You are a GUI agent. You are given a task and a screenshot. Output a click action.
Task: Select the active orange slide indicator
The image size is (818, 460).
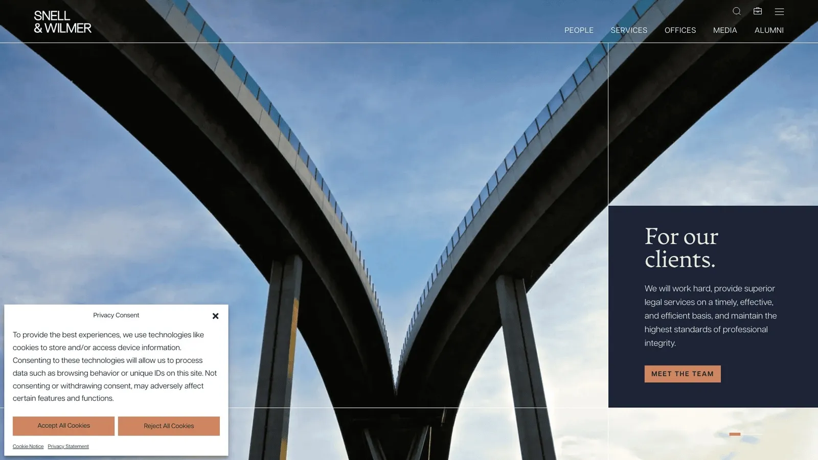[x=735, y=434]
